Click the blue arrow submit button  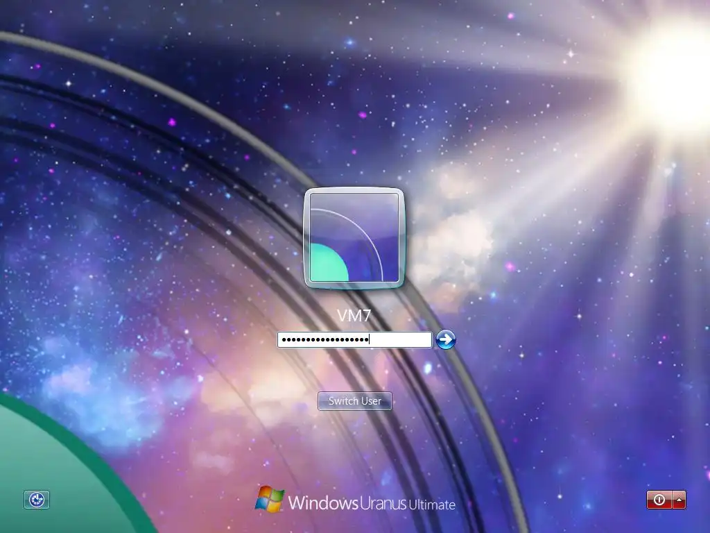[x=446, y=339]
